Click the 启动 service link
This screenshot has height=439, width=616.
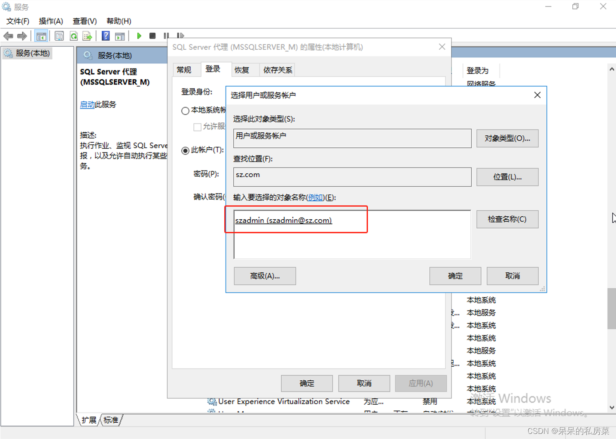tap(87, 105)
